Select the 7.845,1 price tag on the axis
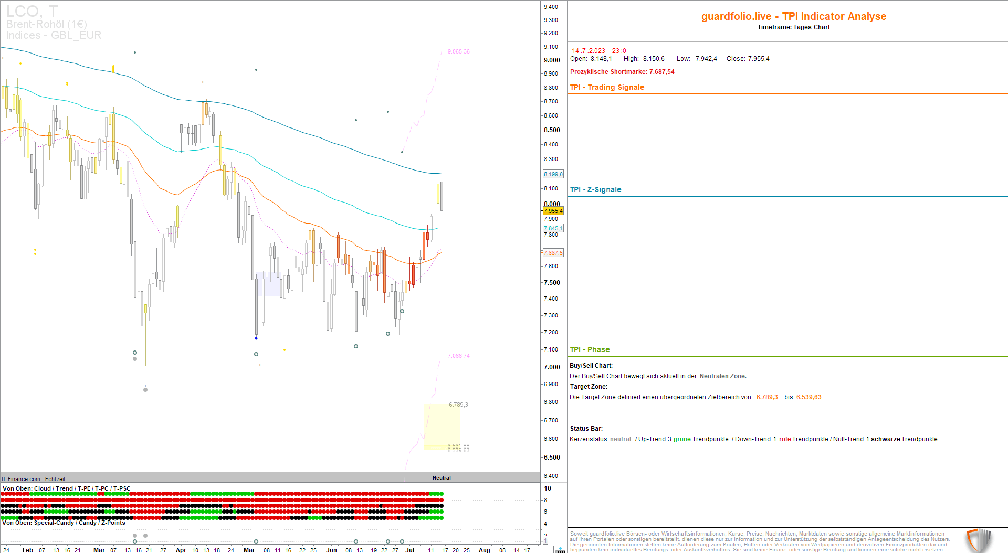The image size is (1008, 553). click(553, 228)
